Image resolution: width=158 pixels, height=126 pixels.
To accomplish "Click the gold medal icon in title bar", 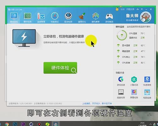I will 117,9.
